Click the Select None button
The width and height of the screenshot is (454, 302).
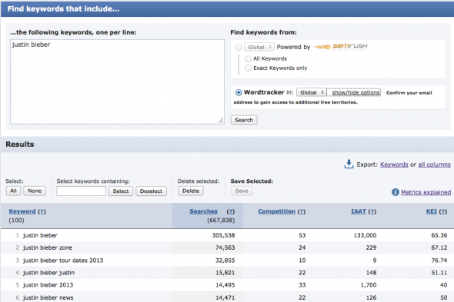35,191
